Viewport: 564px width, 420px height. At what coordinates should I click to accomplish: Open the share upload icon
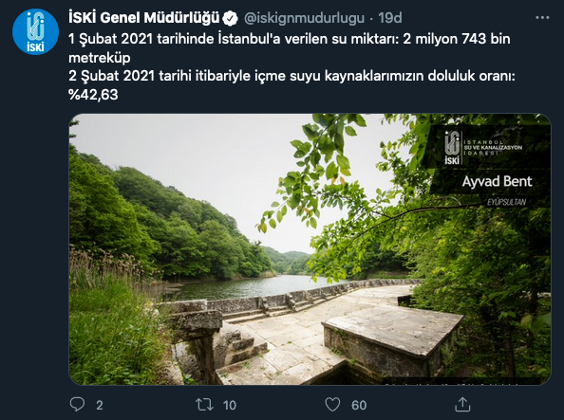[462, 404]
